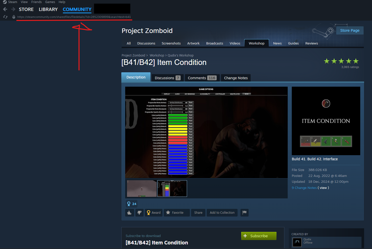Open the Screenshots tab
Screen dimensions: 372x249
tap(171, 43)
